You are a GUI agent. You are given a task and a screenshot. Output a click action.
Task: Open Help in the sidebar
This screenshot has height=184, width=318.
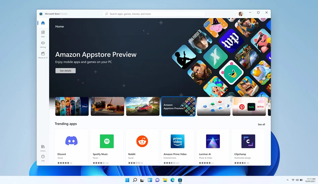click(x=43, y=158)
